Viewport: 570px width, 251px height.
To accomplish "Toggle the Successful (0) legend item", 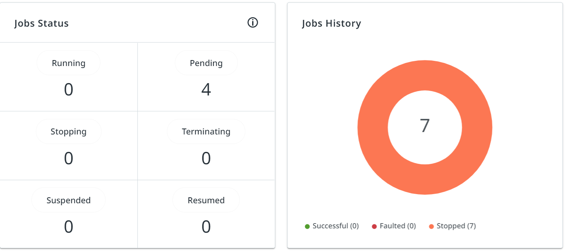I will click(x=332, y=226).
